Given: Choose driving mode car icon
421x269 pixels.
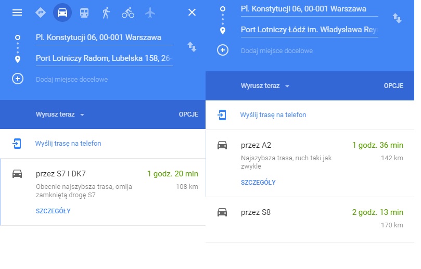Looking at the screenshot, I should click(x=62, y=12).
